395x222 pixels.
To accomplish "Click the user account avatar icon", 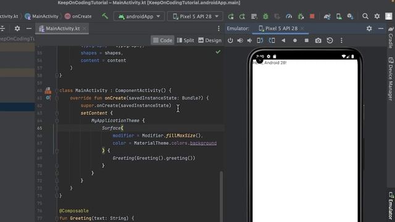I will click(388, 17).
